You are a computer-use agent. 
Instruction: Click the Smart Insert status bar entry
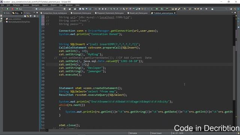click(156, 133)
